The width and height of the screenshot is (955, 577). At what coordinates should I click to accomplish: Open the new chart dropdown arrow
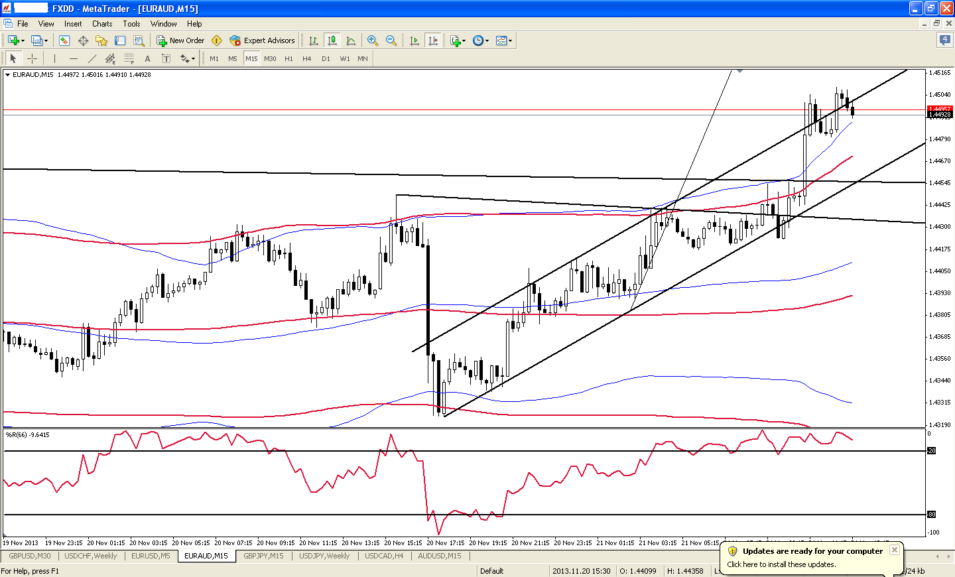(23, 40)
